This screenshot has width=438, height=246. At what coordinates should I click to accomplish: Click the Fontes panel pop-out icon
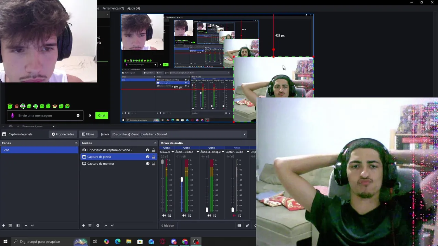point(155,143)
